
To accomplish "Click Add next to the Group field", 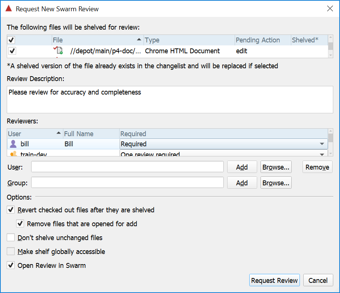I will [x=242, y=183].
